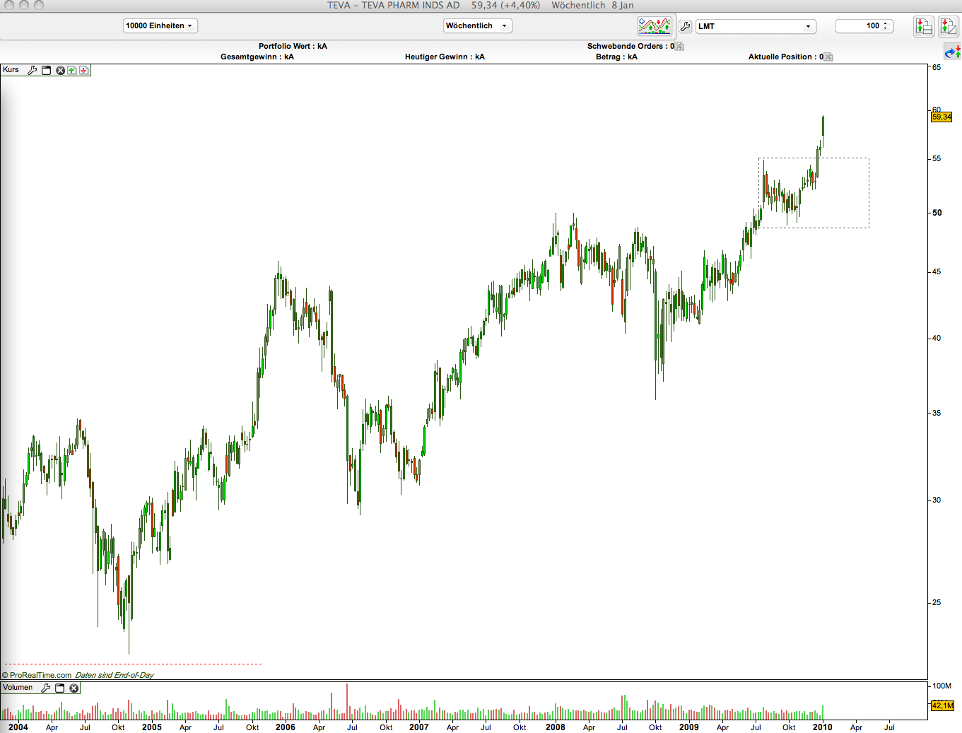The width and height of the screenshot is (962, 733).
Task: Maximize the Kurs chart panel
Action: click(x=47, y=70)
